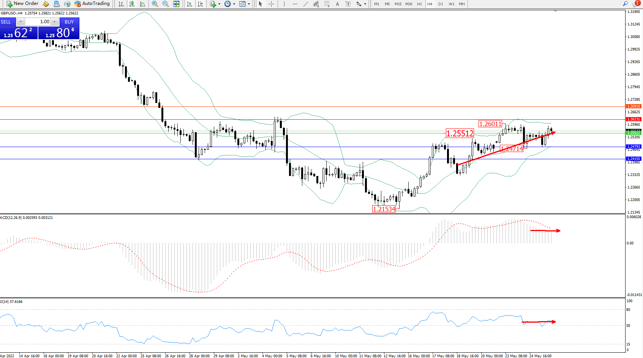Select the trendline drawing tool
Screen dimensions: 643x358
click(x=305, y=4)
